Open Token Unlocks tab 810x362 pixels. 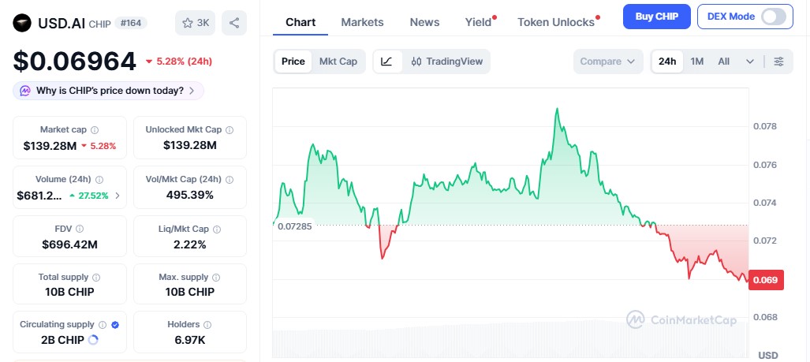(556, 22)
